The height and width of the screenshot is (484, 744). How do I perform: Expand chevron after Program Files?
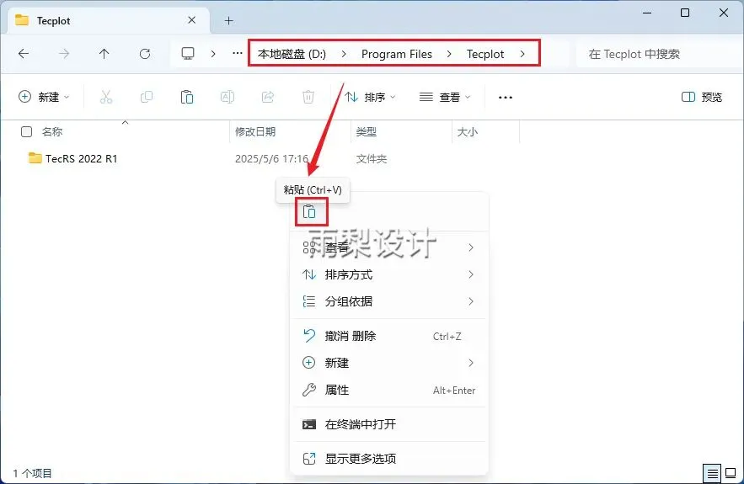click(x=449, y=54)
